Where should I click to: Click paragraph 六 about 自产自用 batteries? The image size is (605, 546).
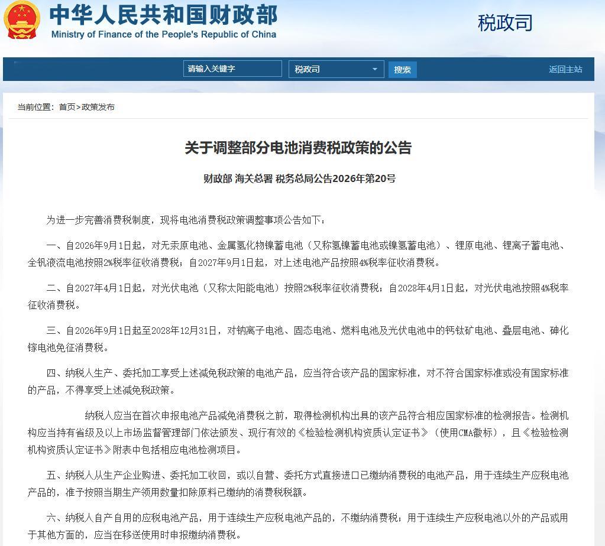tap(298, 526)
